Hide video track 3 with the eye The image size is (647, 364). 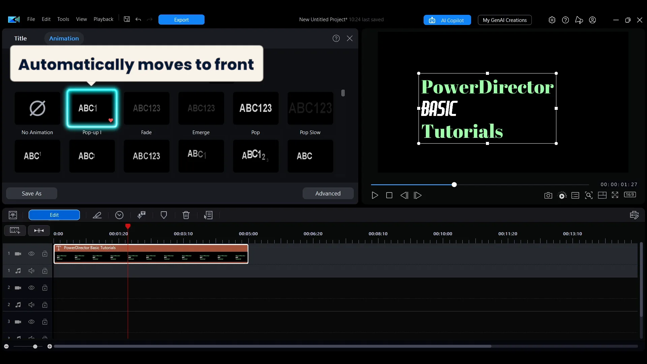click(31, 322)
